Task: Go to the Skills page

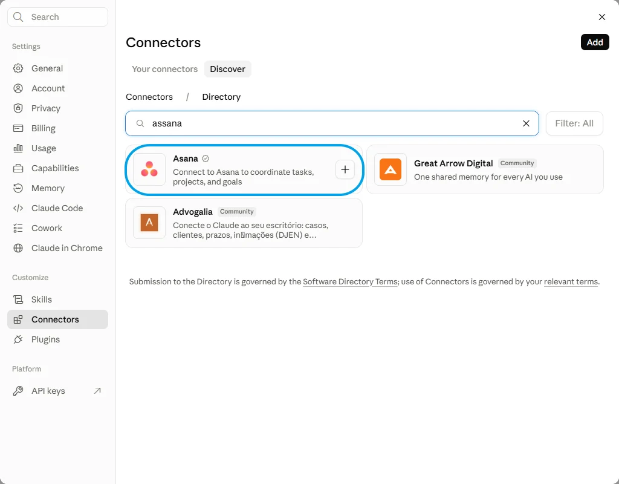Action: 57,299
